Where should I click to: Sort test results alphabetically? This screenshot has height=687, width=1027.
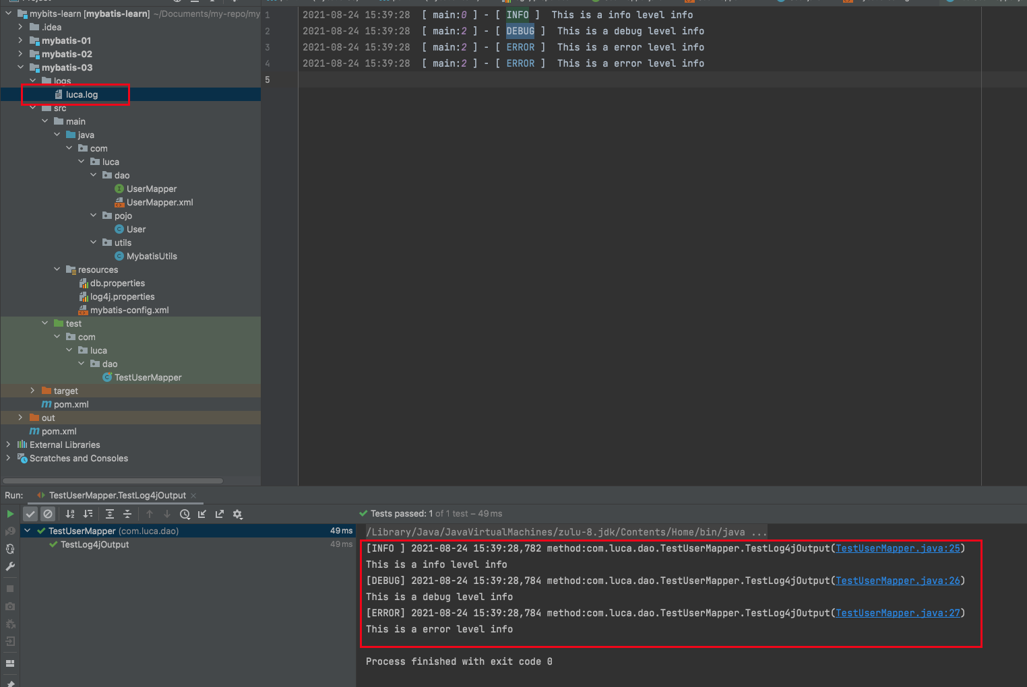click(x=70, y=514)
